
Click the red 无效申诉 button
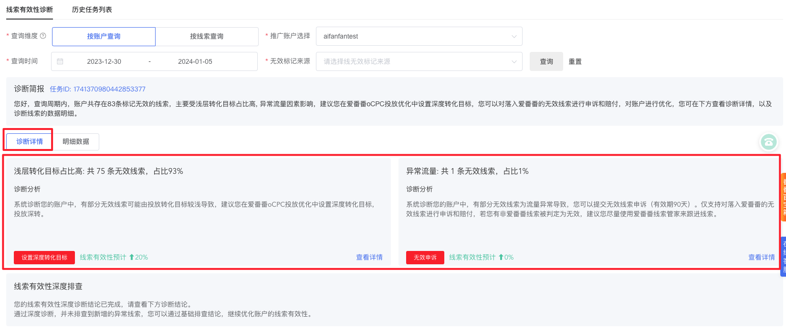pos(425,257)
